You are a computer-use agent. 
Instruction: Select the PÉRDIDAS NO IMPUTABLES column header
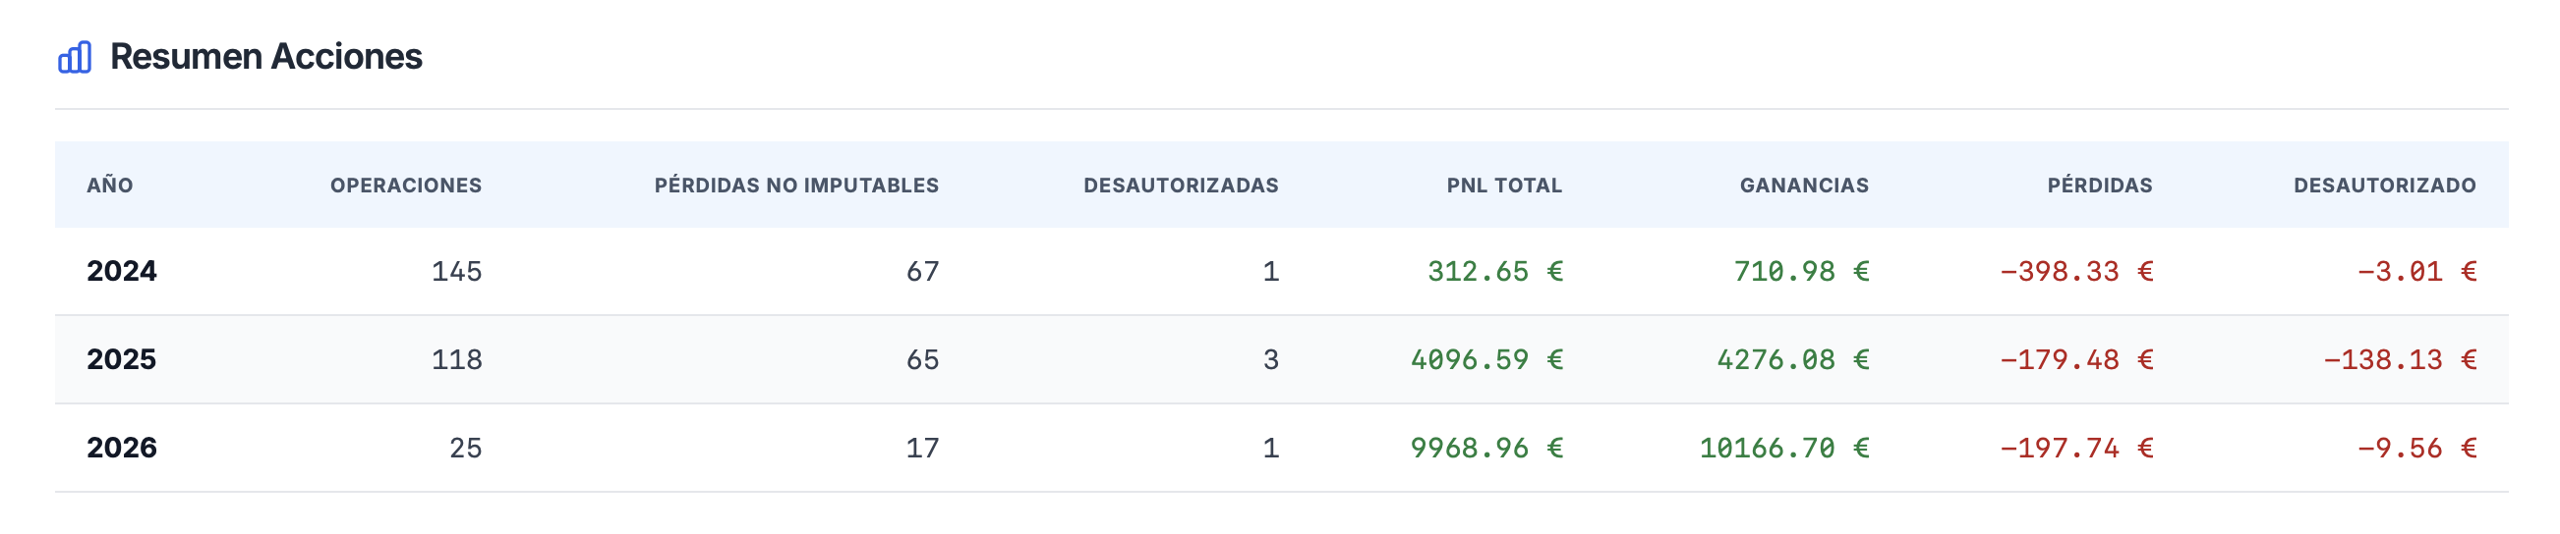point(796,186)
